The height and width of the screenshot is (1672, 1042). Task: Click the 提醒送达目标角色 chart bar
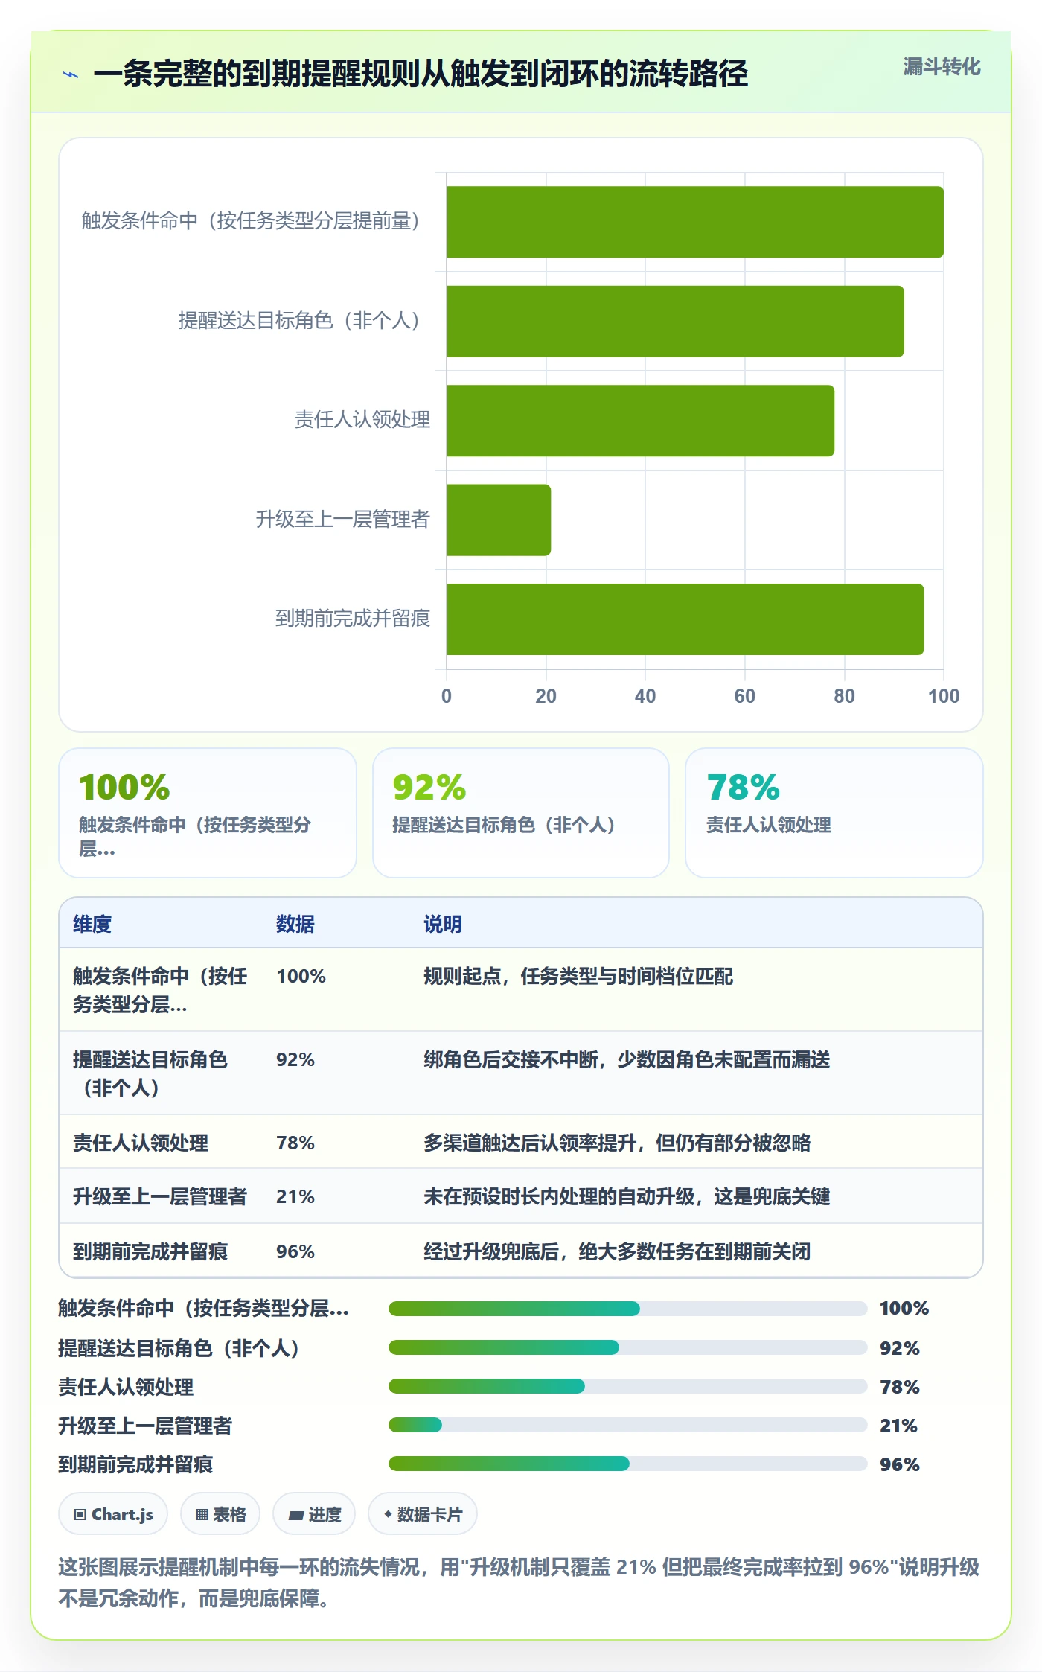(x=675, y=322)
